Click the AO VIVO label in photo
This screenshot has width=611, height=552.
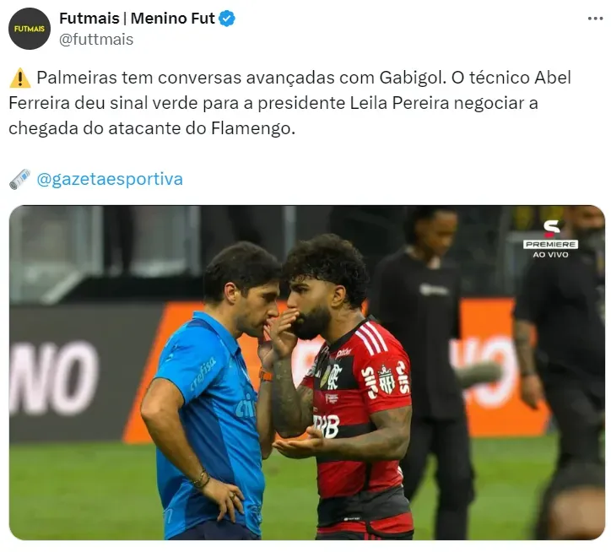(x=550, y=255)
